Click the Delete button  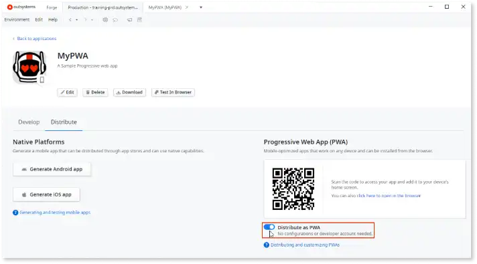point(95,92)
